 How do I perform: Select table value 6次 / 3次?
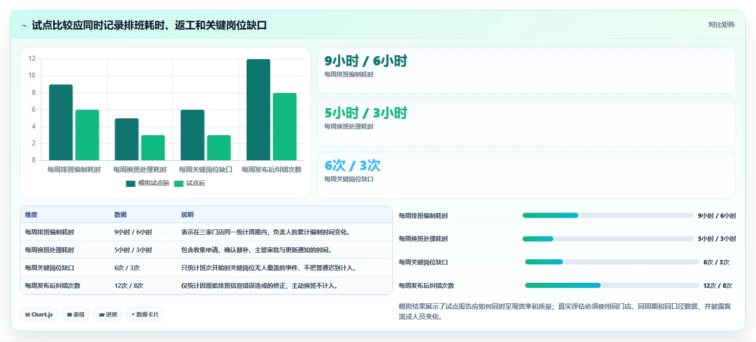(x=127, y=268)
